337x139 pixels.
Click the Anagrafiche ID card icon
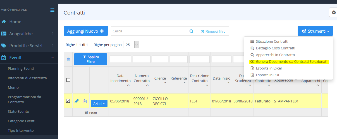click(4, 34)
